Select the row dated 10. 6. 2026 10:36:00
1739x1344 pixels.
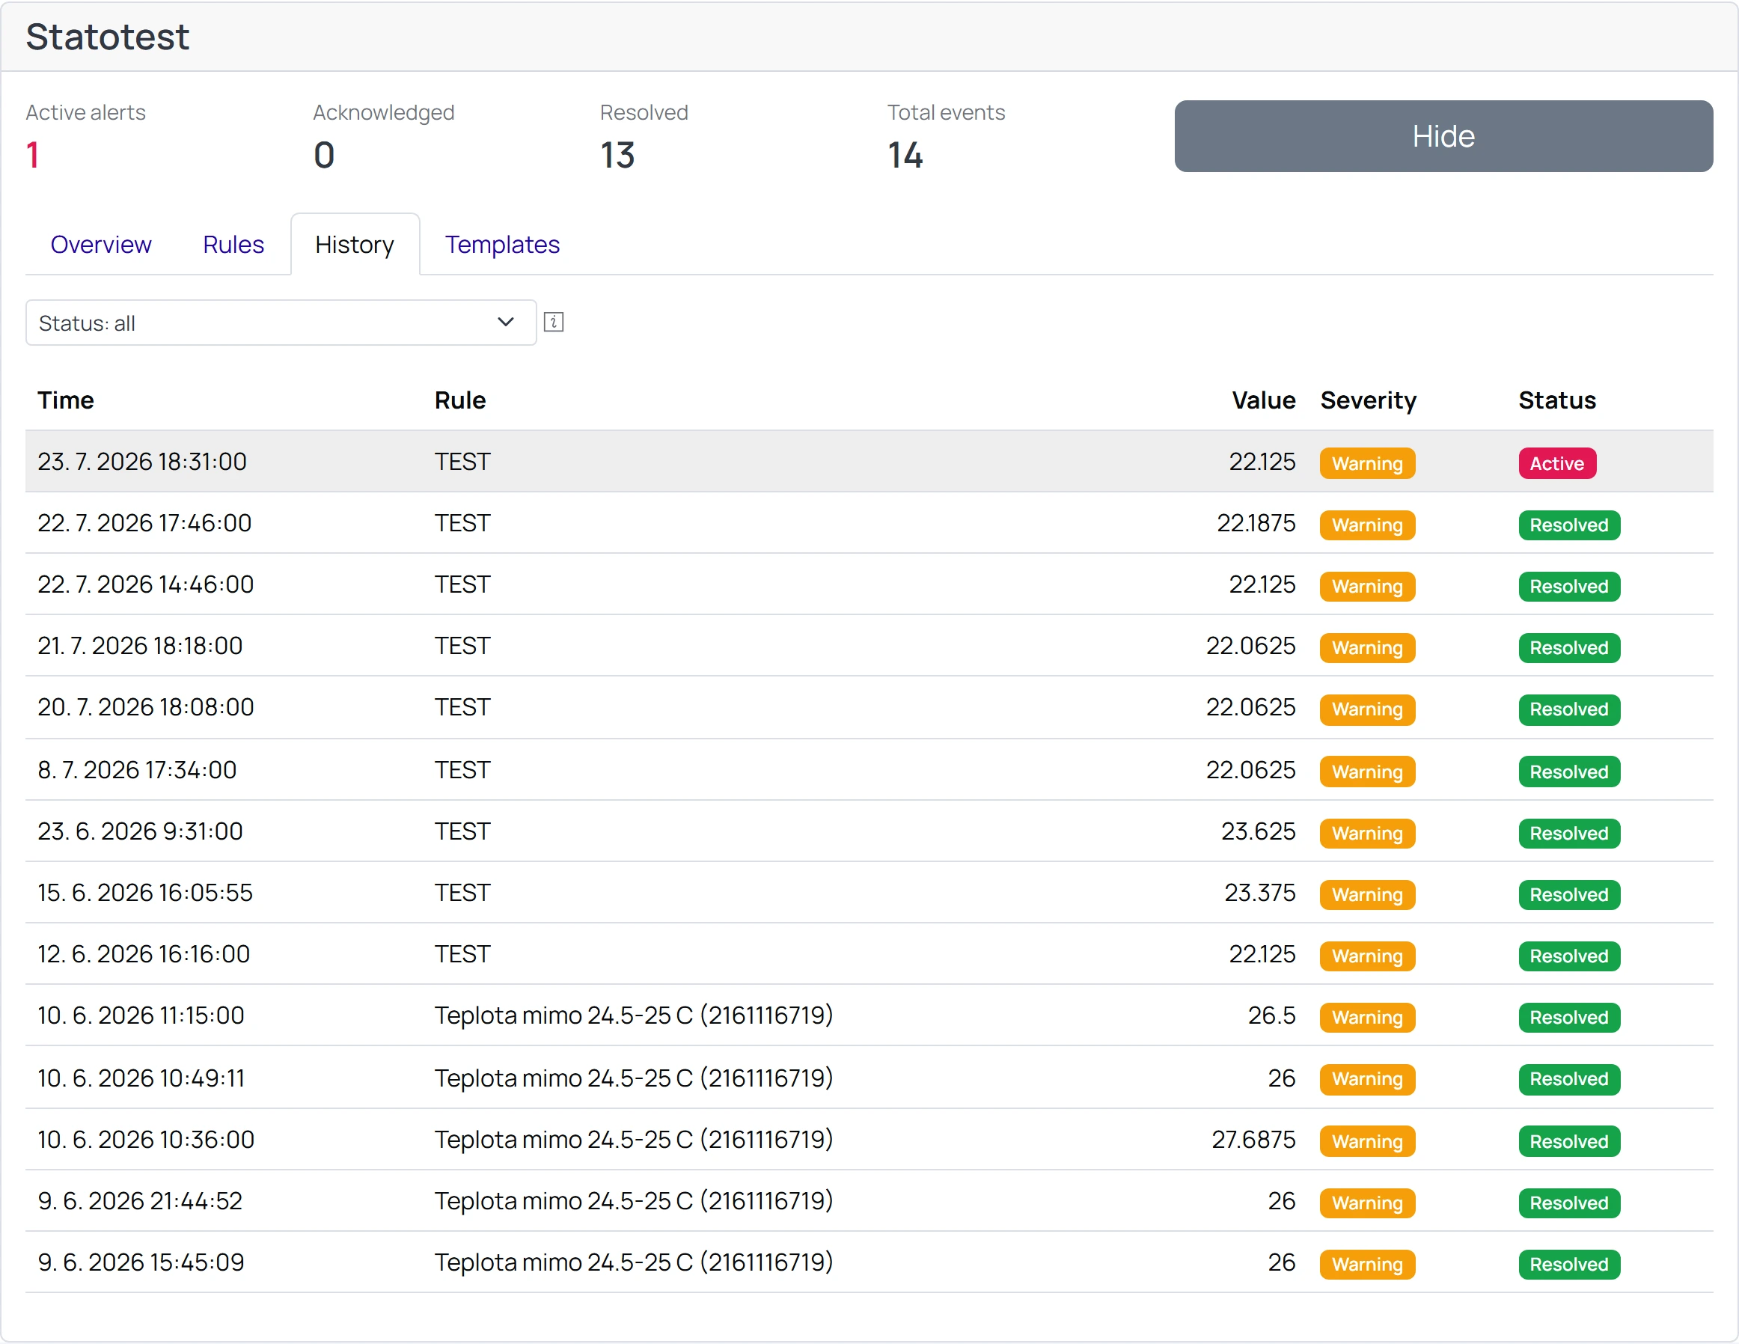[x=869, y=1140]
